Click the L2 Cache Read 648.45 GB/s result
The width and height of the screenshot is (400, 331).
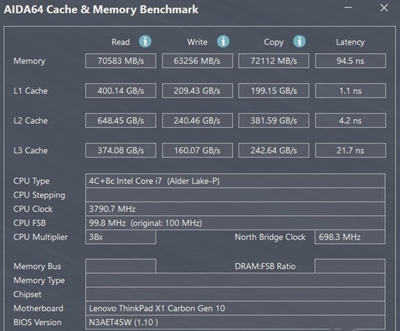click(121, 121)
